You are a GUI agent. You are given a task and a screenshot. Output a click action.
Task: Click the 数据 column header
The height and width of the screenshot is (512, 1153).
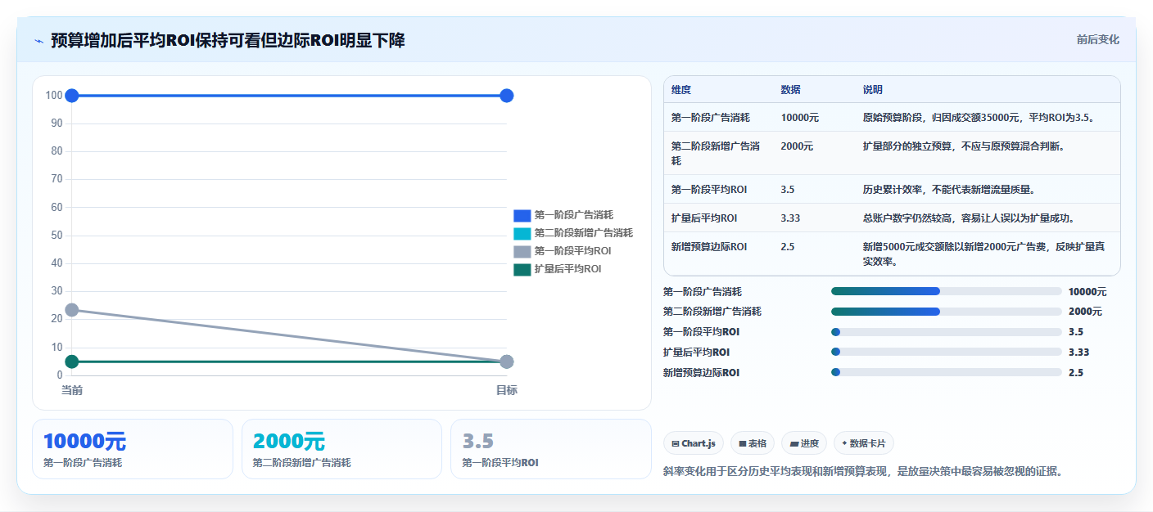tap(791, 90)
